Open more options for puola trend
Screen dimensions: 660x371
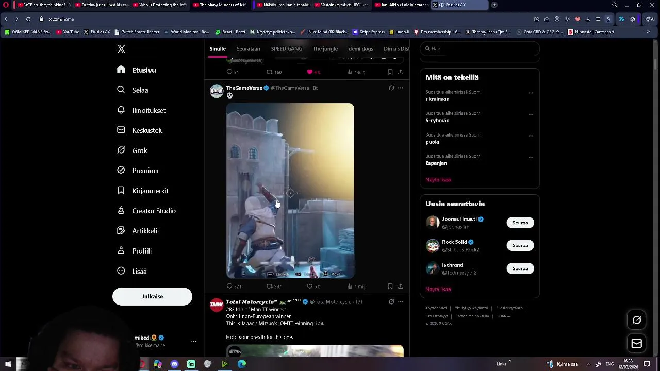click(531, 136)
